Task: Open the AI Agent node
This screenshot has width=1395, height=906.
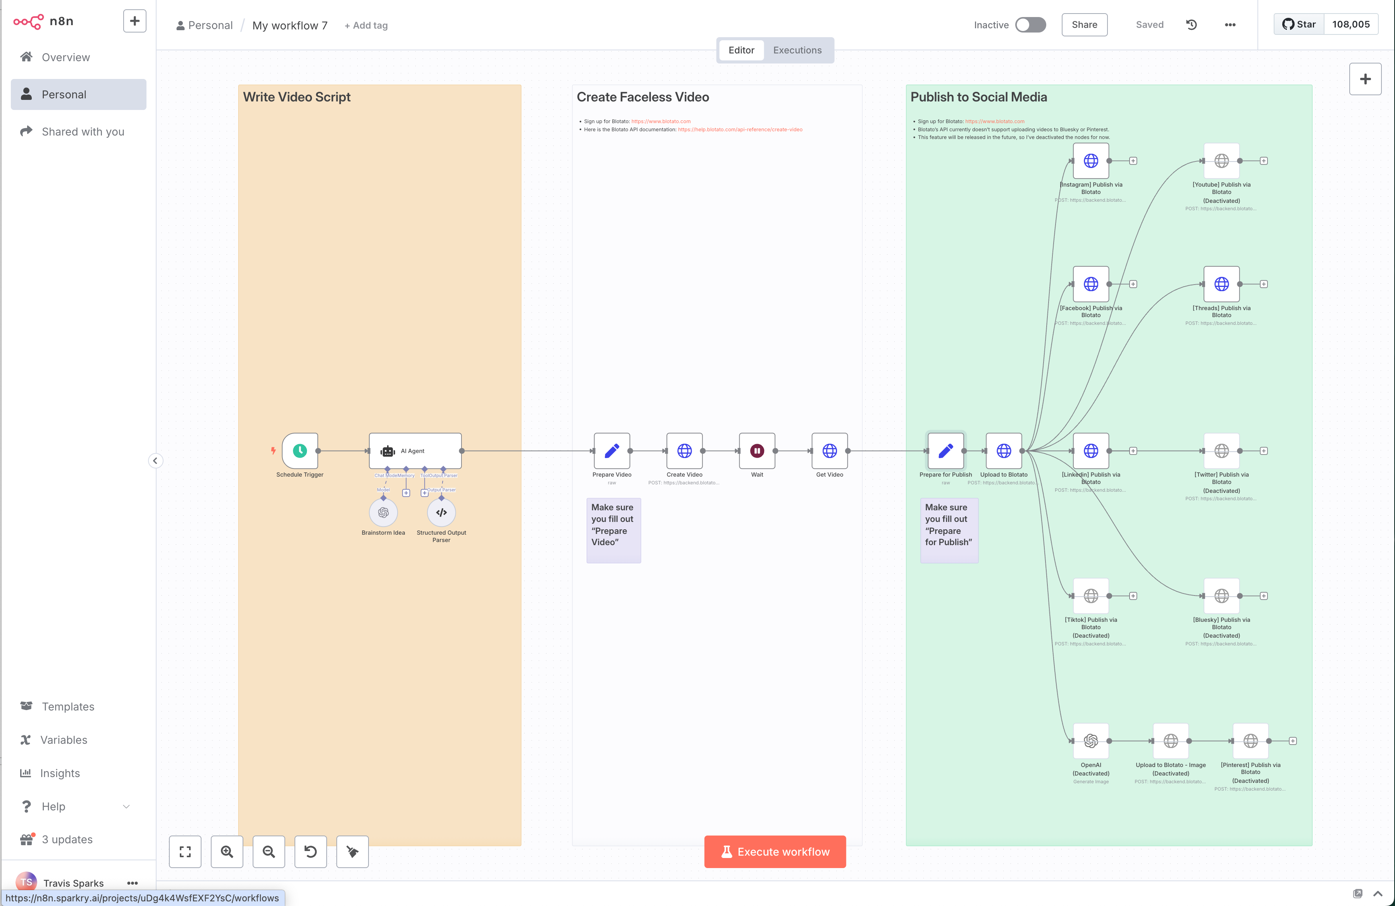Action: [x=415, y=450]
